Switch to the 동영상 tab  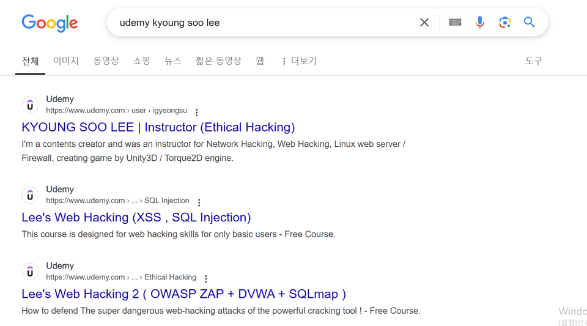coord(106,61)
